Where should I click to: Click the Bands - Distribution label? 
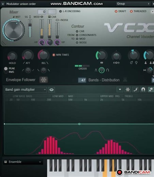(104, 80)
